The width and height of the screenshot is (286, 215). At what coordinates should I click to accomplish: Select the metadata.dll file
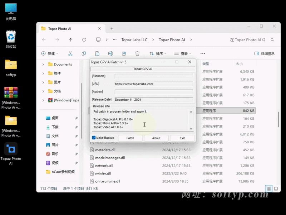[x=105, y=150]
